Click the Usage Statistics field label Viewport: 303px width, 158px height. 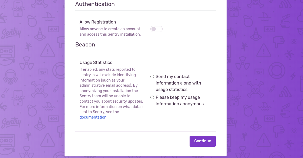tap(96, 63)
